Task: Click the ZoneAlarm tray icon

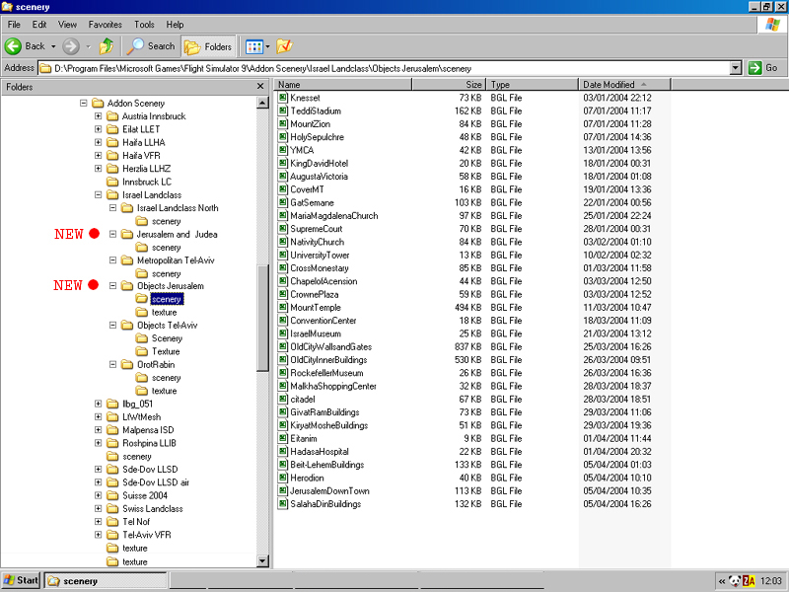Action: point(749,581)
